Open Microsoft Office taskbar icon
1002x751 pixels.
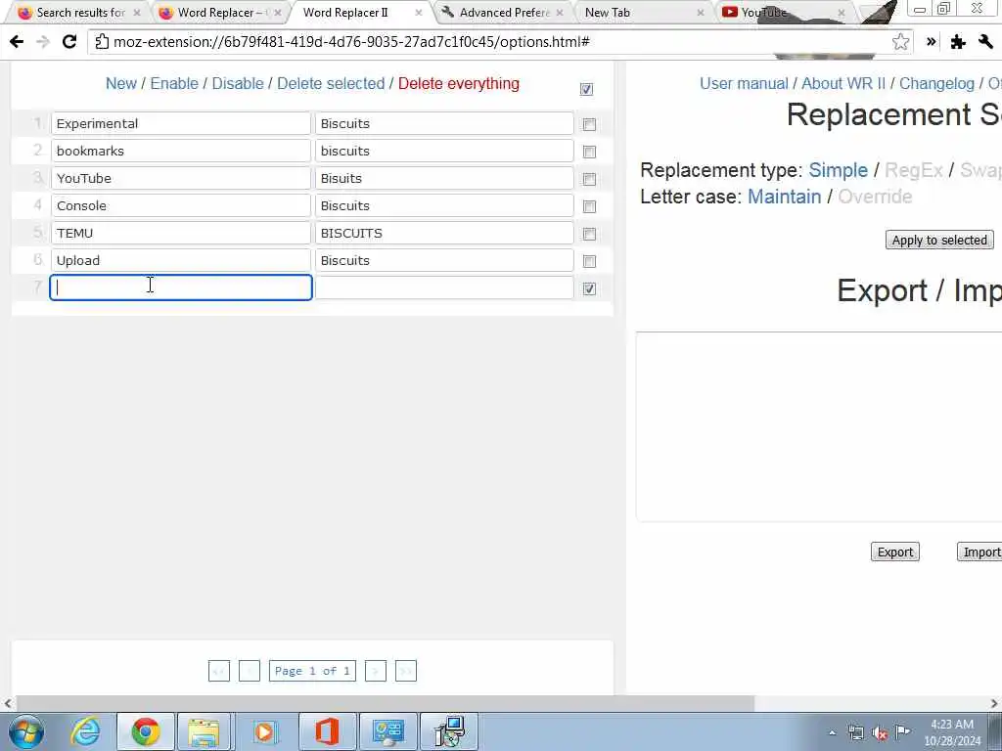(x=326, y=731)
